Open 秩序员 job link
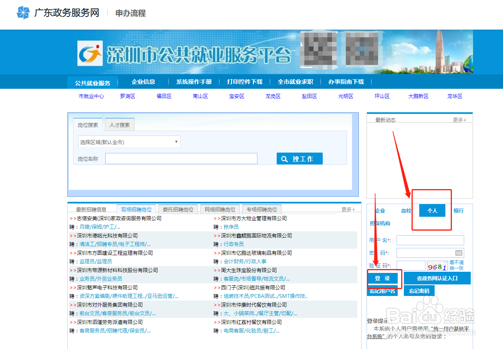This screenshot has height=349, width=503. [x=231, y=227]
